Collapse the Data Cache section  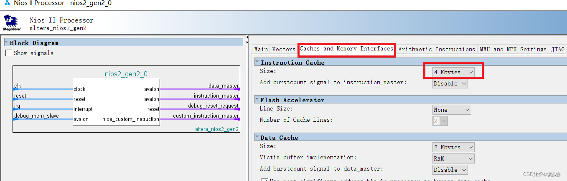[257, 137]
